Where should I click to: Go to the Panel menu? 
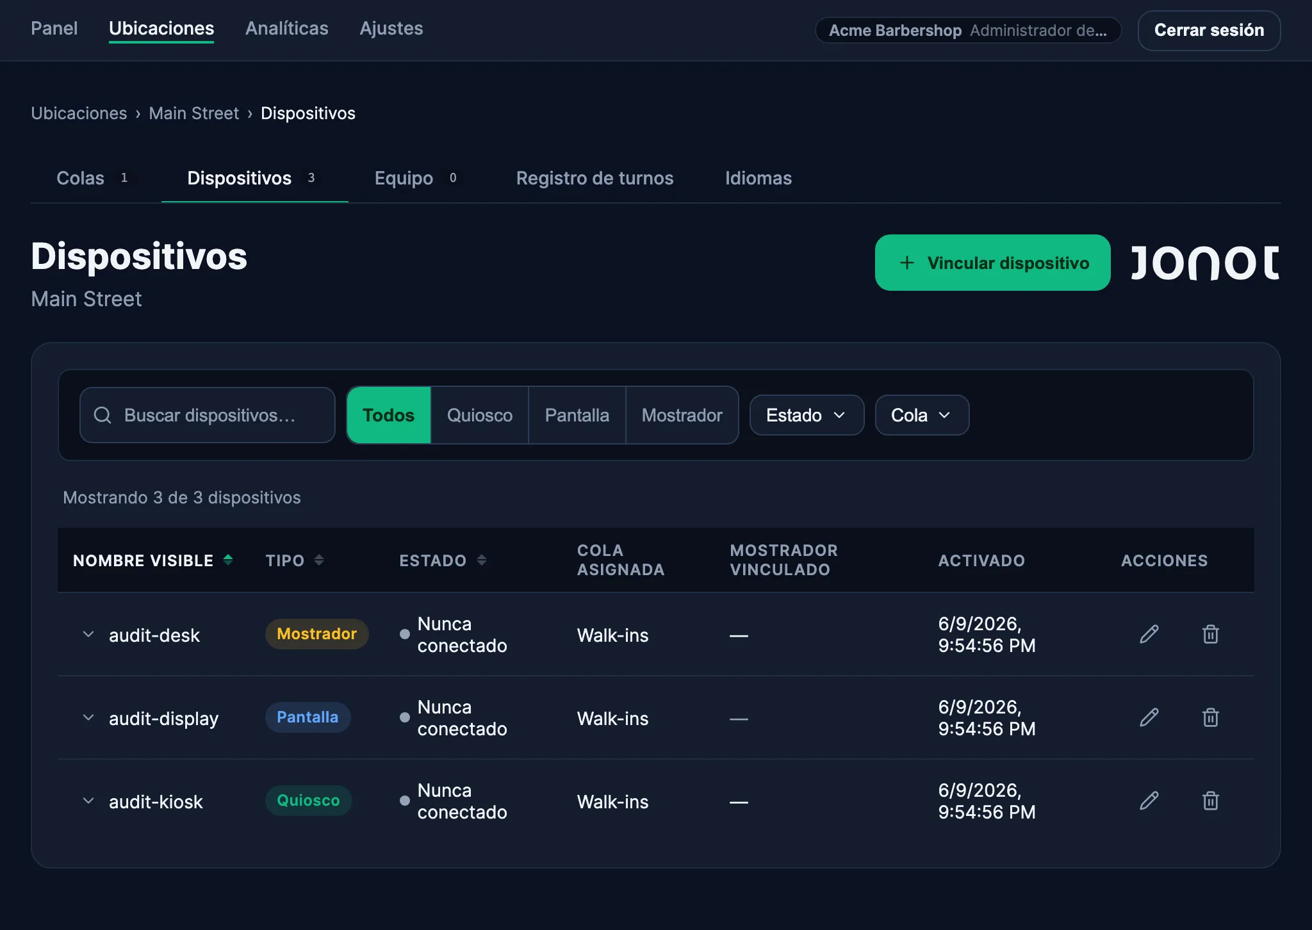coord(54,28)
